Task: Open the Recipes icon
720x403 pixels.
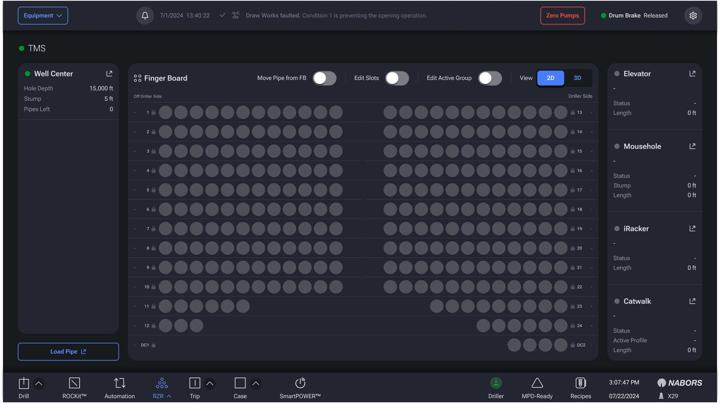Action: coord(581,383)
